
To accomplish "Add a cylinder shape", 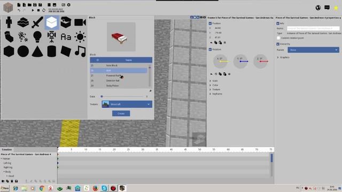I will coord(52,51).
